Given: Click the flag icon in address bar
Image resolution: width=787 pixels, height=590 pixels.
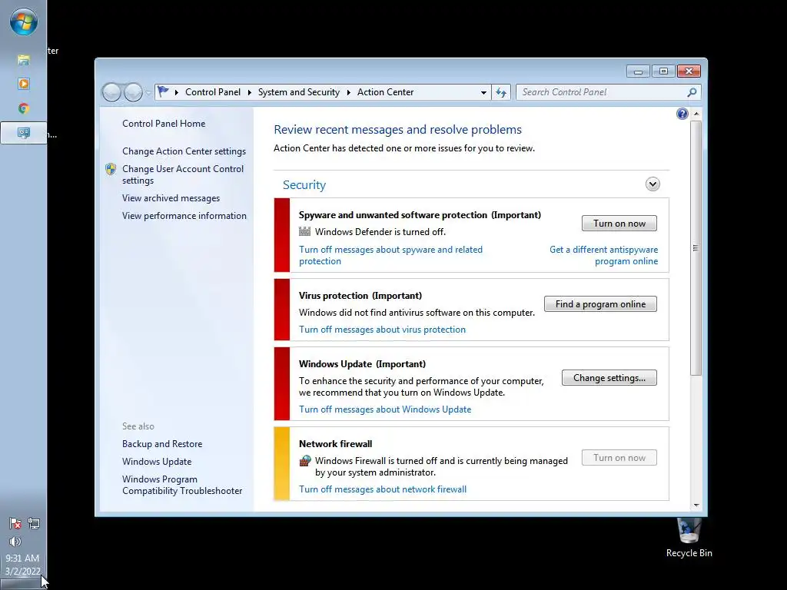Looking at the screenshot, I should click(x=163, y=92).
